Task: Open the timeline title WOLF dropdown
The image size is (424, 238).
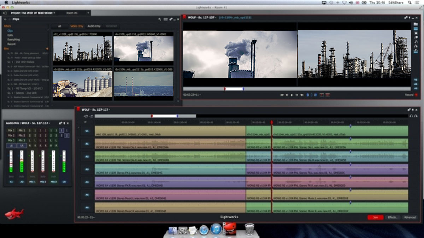Action: (96, 110)
